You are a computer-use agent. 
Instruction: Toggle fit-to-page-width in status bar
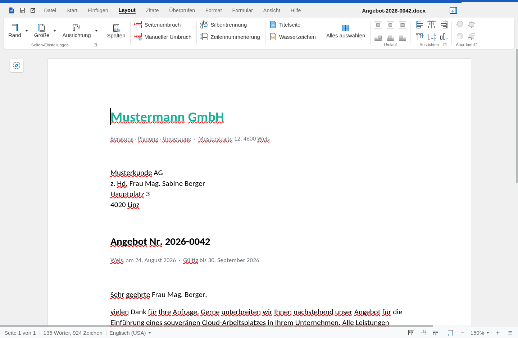(x=450, y=333)
